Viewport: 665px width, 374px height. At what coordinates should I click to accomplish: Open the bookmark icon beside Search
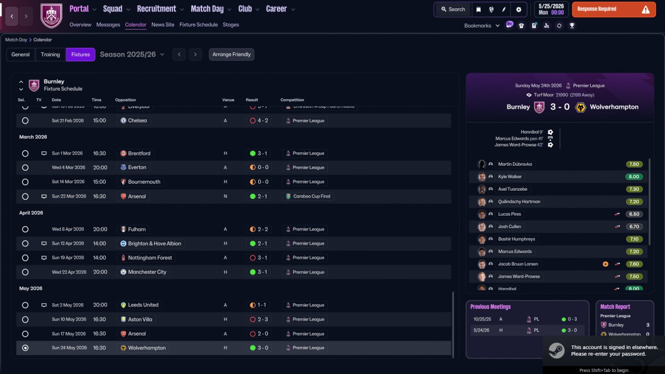pos(478,9)
